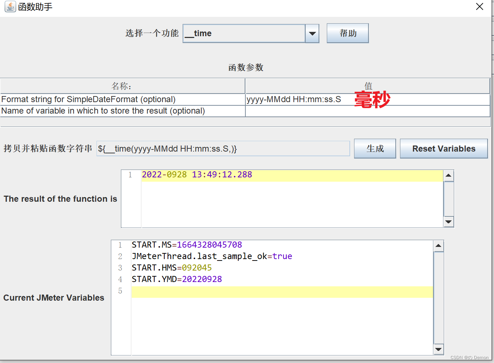Select the Format string for SimpleDateFormat cell
Viewport: 494px width, 363px height.
coord(123,99)
